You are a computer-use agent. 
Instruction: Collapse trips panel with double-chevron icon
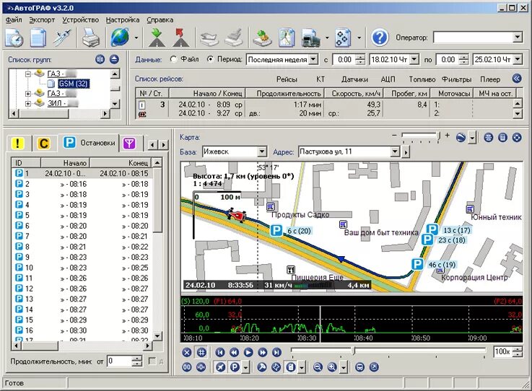[517, 79]
